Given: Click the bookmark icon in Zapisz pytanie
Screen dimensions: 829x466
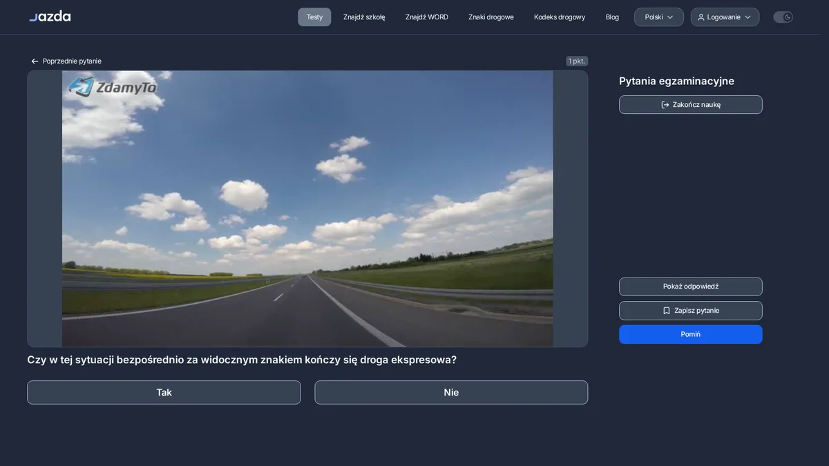Looking at the screenshot, I should coord(667,311).
